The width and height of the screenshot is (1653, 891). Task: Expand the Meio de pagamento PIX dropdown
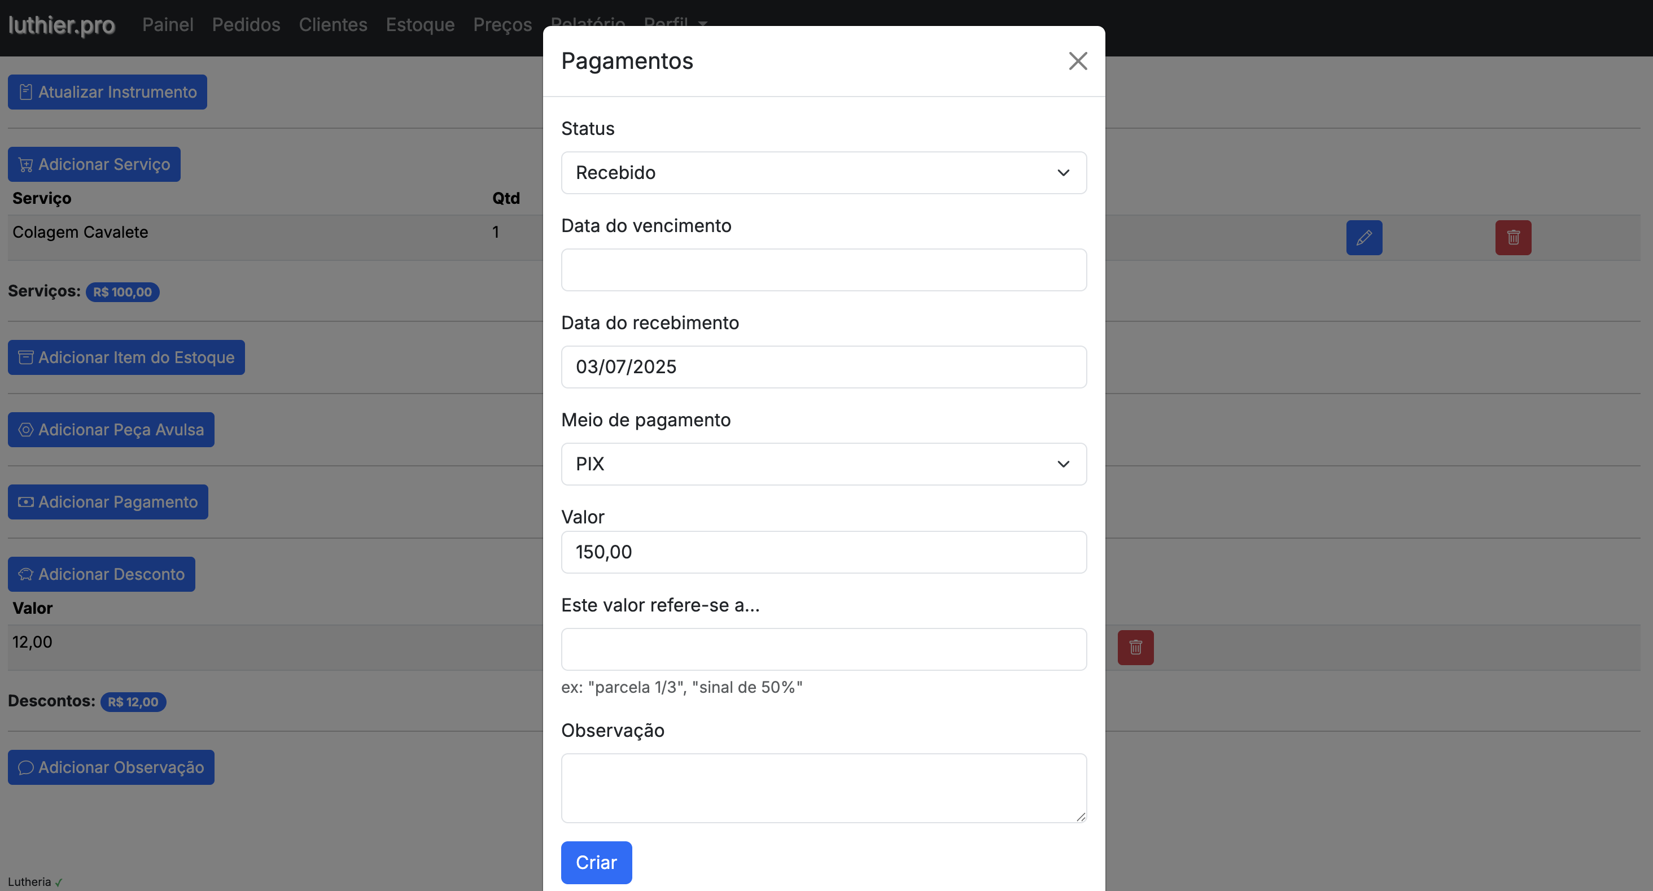point(823,464)
